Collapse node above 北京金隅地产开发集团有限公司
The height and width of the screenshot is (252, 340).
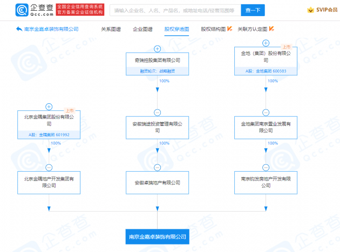click(49, 167)
